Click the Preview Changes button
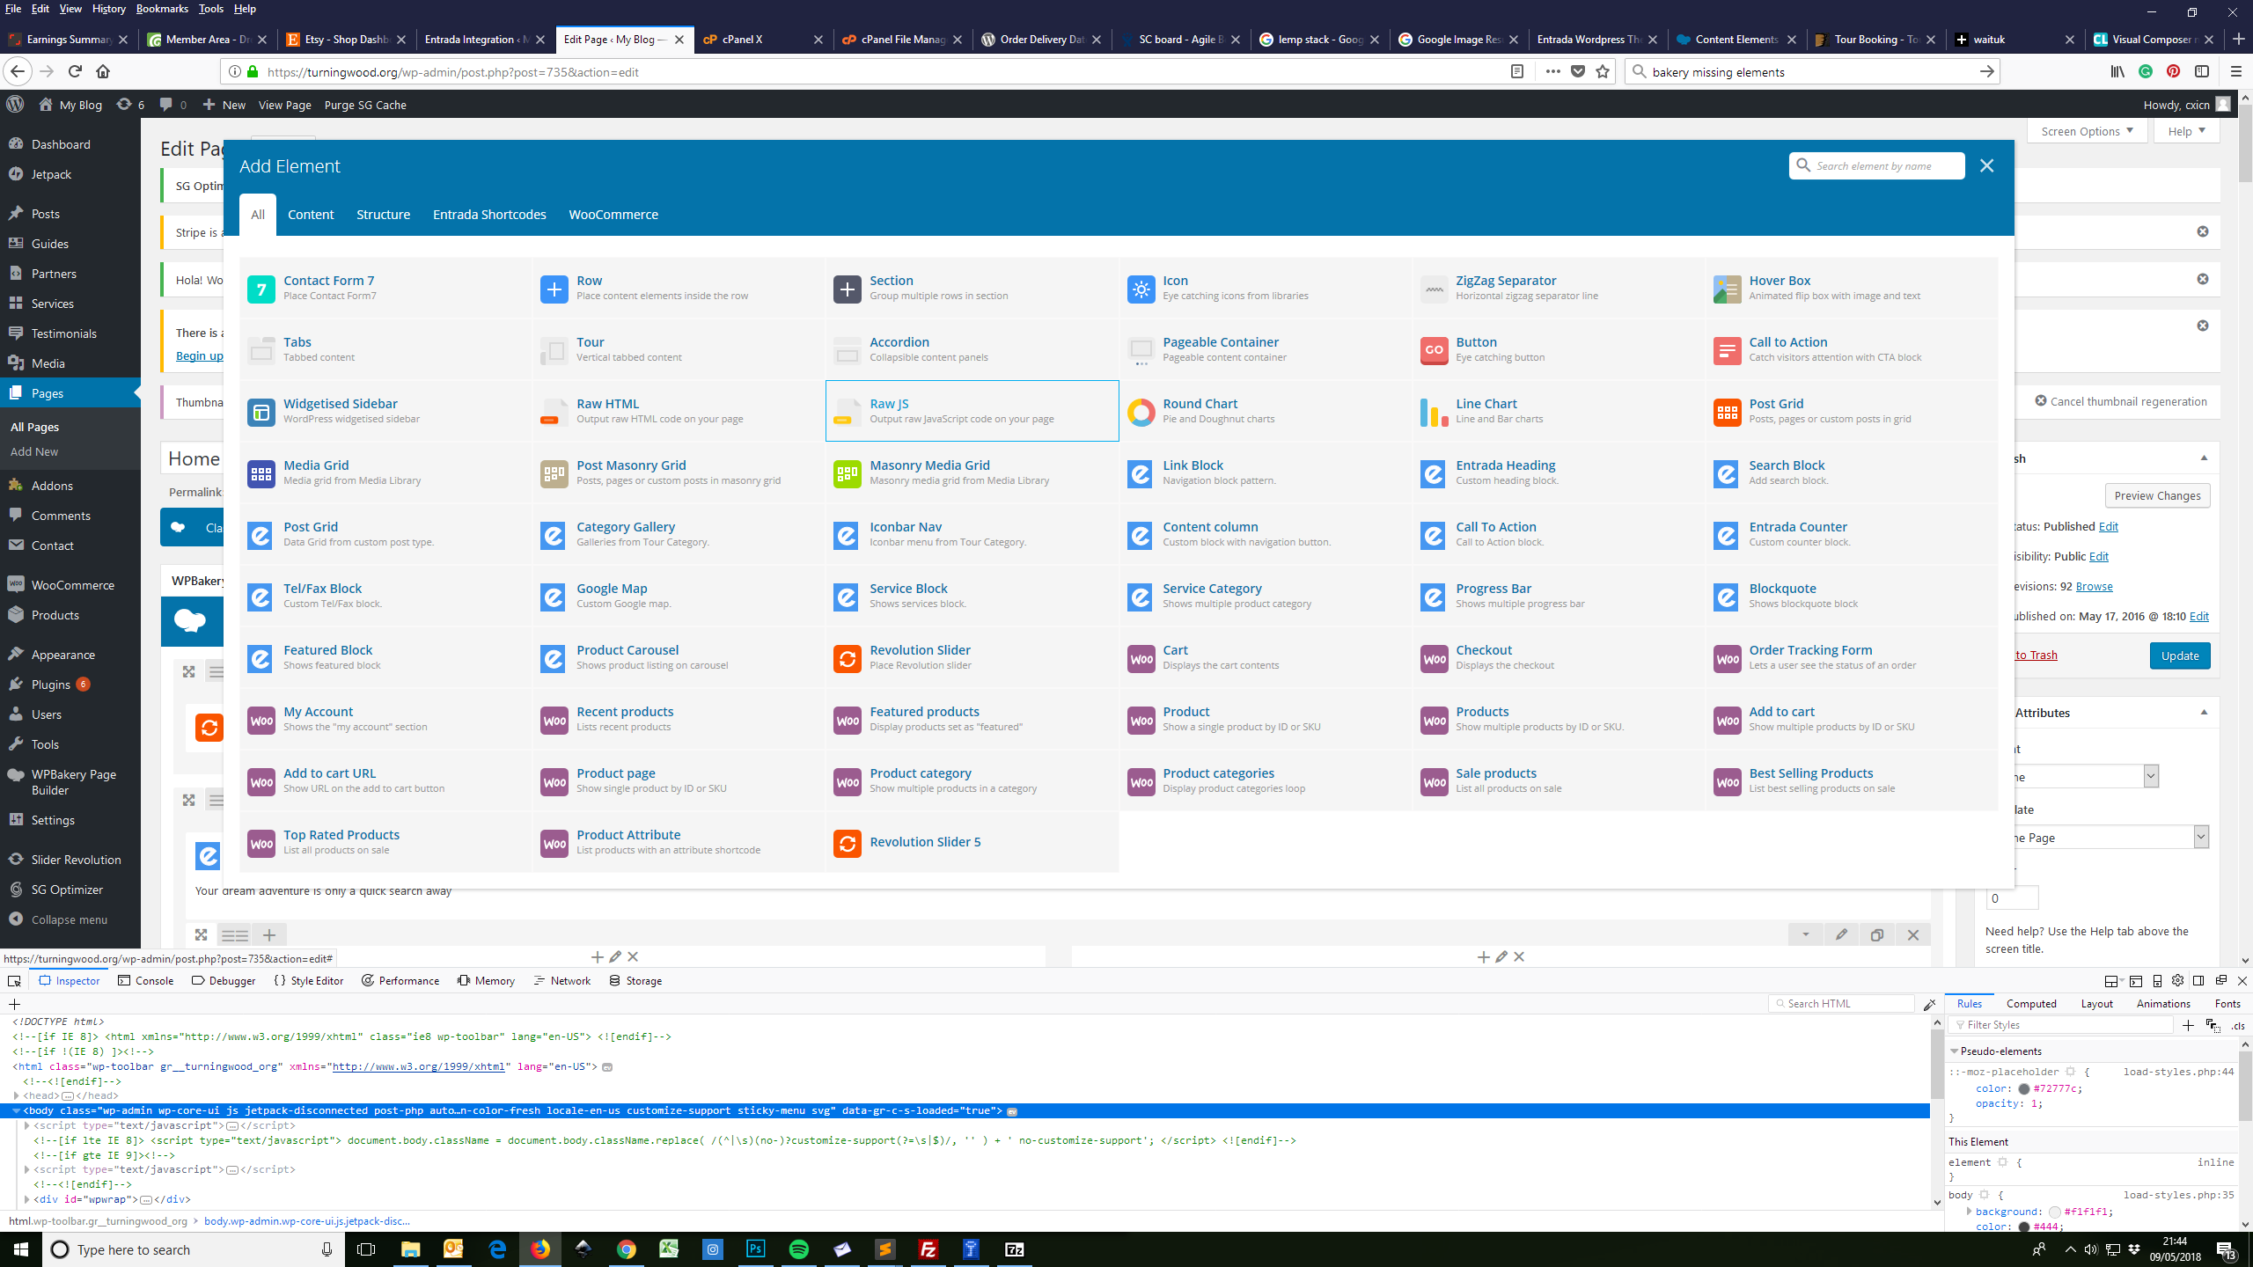The width and height of the screenshot is (2253, 1267). (x=2157, y=495)
